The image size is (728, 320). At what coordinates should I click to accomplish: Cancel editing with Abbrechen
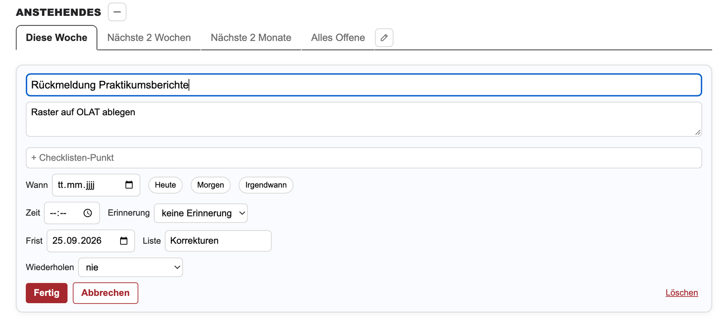106,293
